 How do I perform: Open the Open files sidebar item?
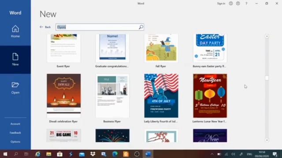[x=15, y=88]
